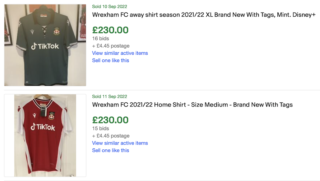The width and height of the screenshot is (320, 181).
Task: Open the red home shirt thumbnail image
Action: click(x=45, y=135)
